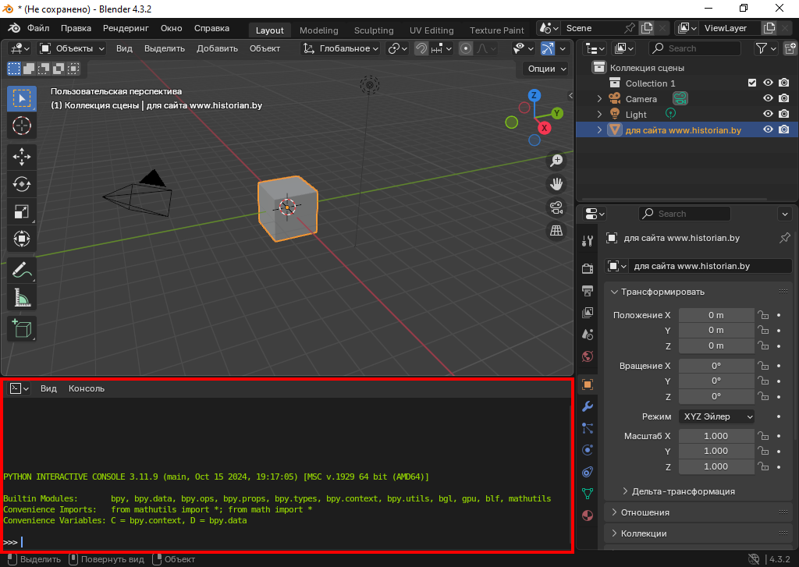Click the Положение X value field

716,315
